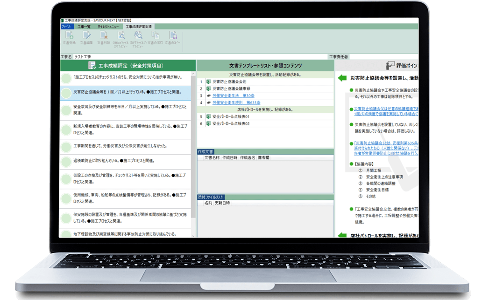Click the Excel icon beside 災害防止協議会会則
This screenshot has width=482, height=300.
pyautogui.click(x=208, y=82)
